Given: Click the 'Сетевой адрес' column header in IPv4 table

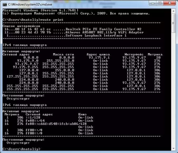Looking at the screenshot, I should click(x=16, y=54).
